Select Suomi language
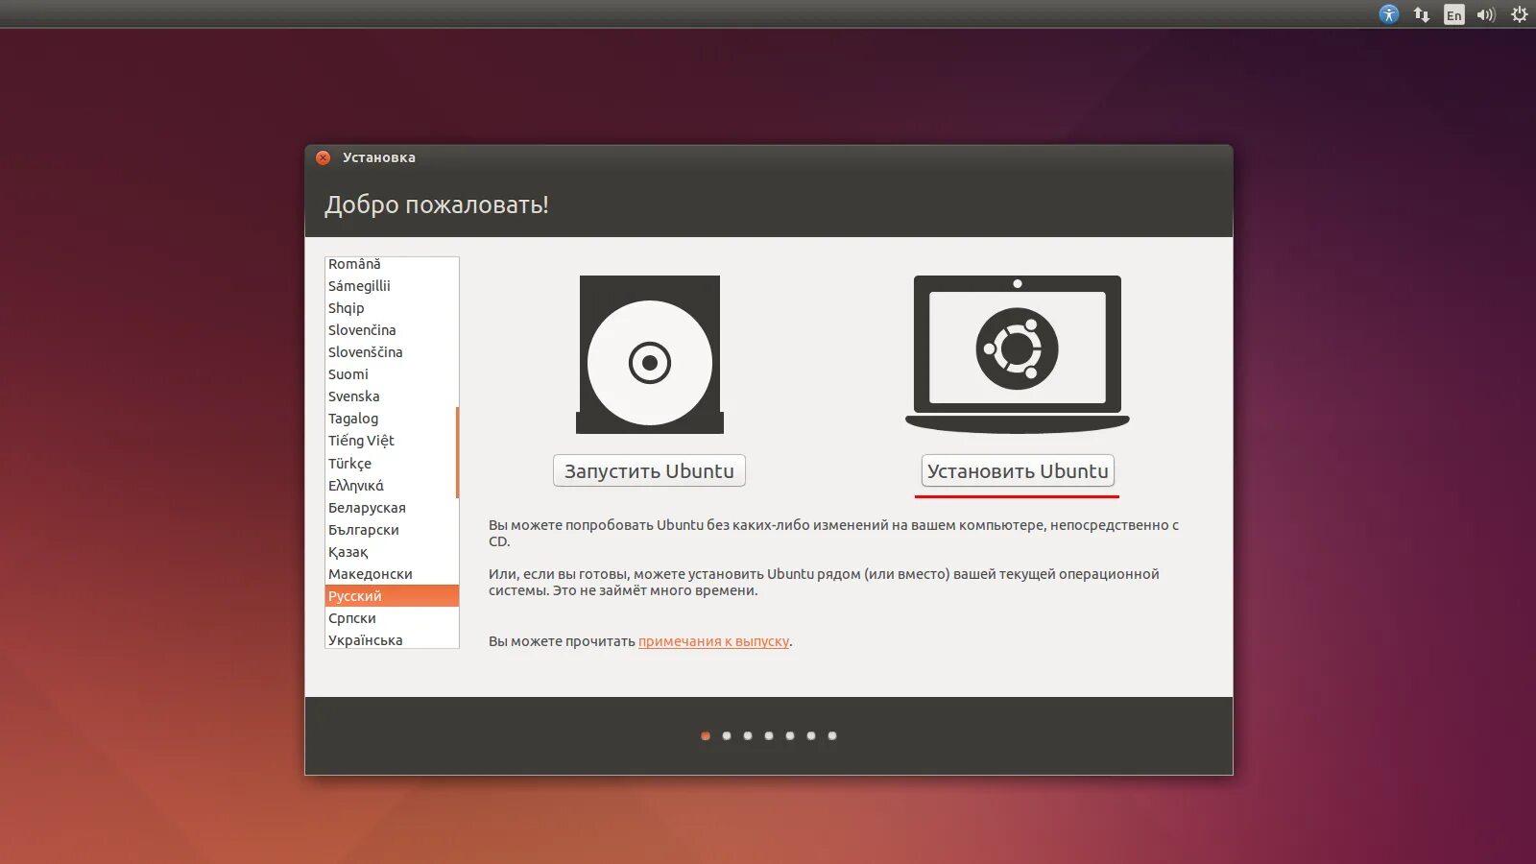The width and height of the screenshot is (1536, 864). pyautogui.click(x=392, y=374)
